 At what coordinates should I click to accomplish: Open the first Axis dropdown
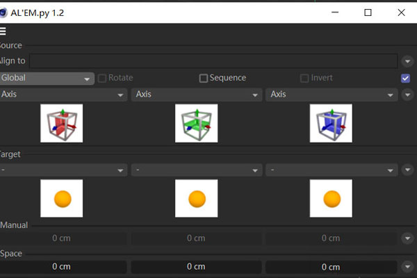coord(63,95)
